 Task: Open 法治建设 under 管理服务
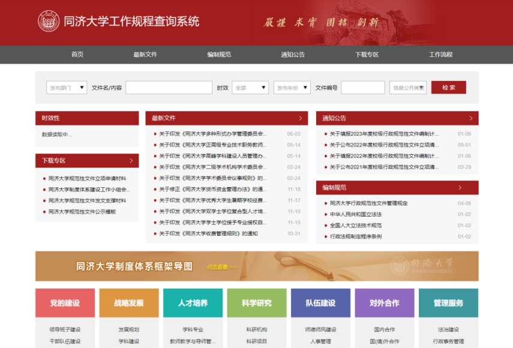449,329
